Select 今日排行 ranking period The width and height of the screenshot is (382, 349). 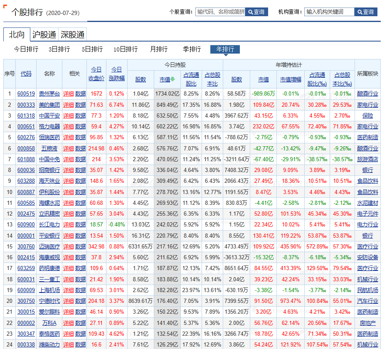(x=26, y=49)
